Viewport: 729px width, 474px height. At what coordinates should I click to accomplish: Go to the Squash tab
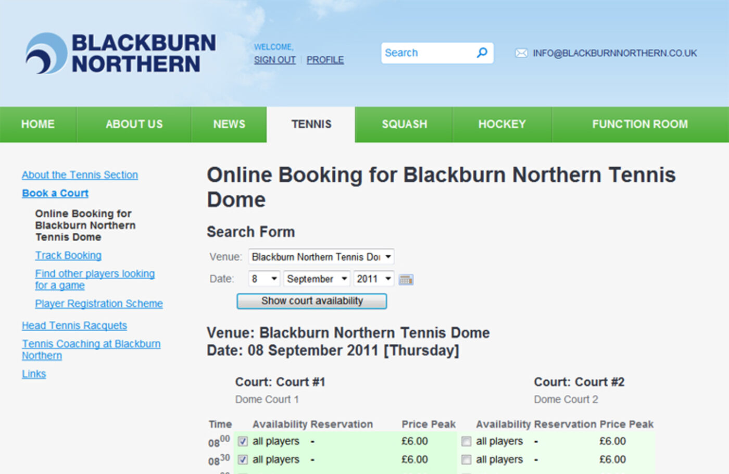[x=404, y=124]
